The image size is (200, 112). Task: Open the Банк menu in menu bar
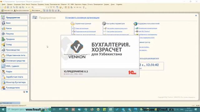(23, 4)
